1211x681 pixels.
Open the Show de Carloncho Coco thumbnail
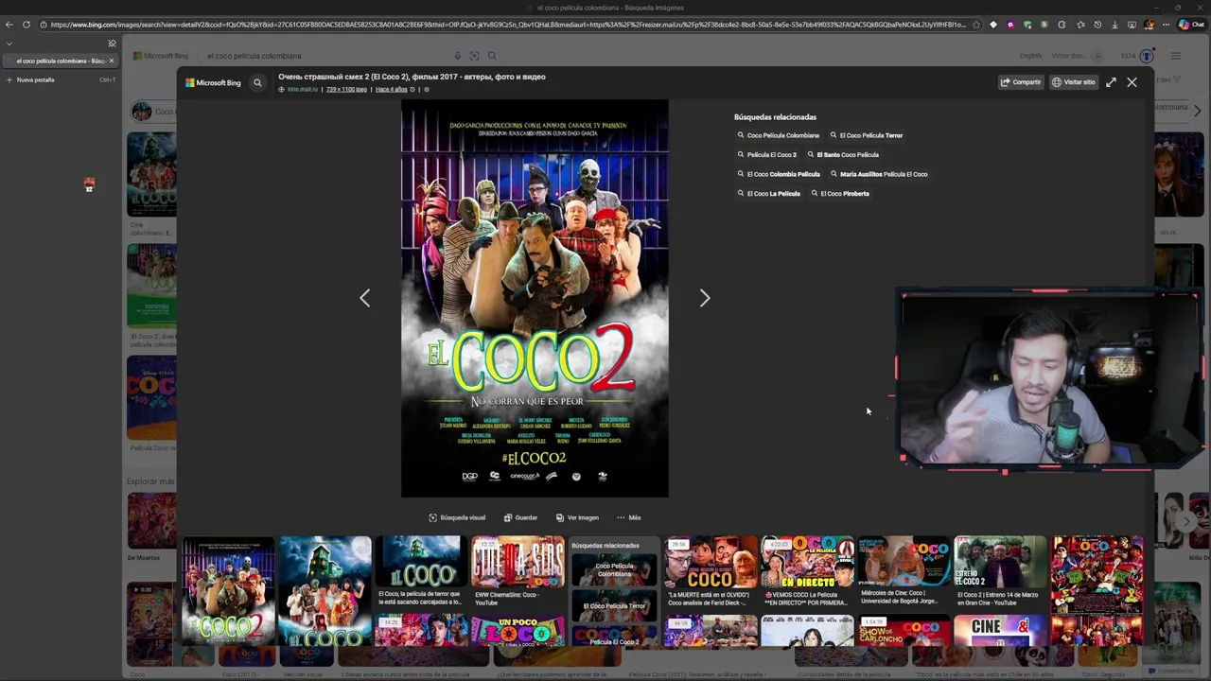(x=904, y=630)
